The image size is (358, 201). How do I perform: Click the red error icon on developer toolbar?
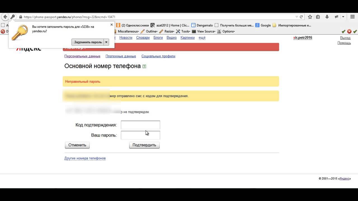coord(349,32)
